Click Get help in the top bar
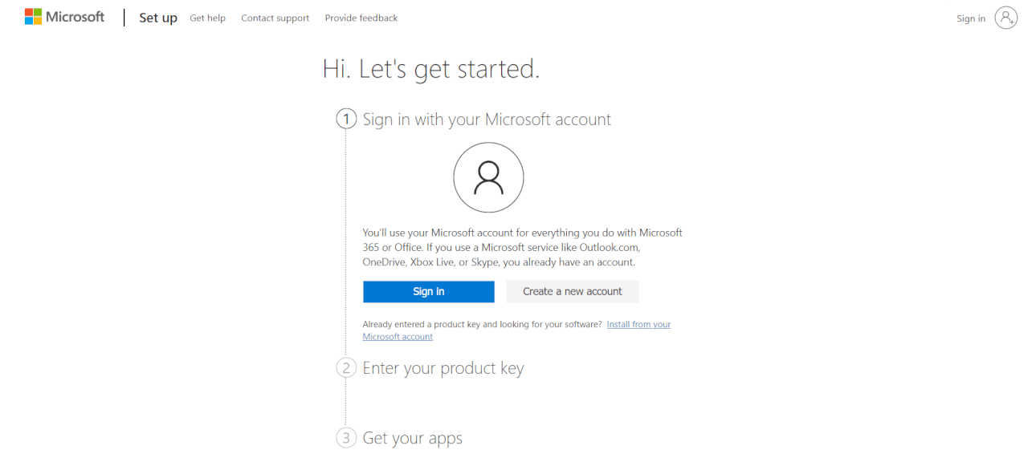This screenshot has width=1028, height=462. (x=207, y=18)
